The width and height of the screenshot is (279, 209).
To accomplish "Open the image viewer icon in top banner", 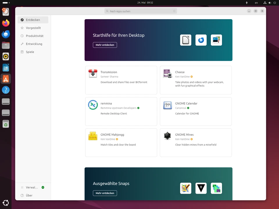I will point(216,40).
